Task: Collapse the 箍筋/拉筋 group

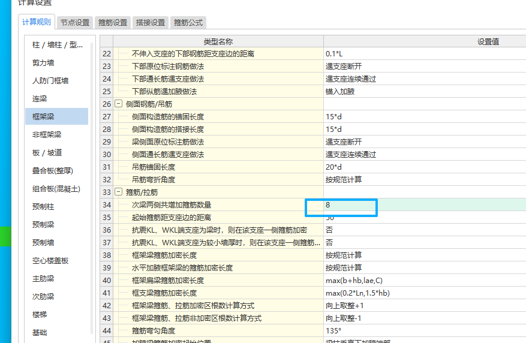Action: pos(118,192)
